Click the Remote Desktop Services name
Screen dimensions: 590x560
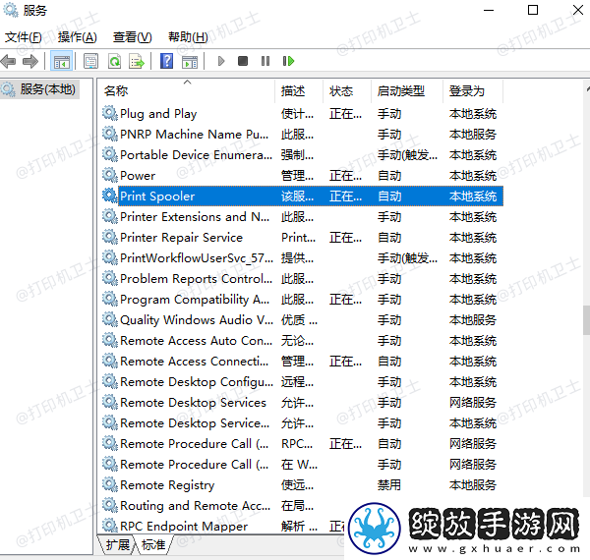[x=193, y=403]
